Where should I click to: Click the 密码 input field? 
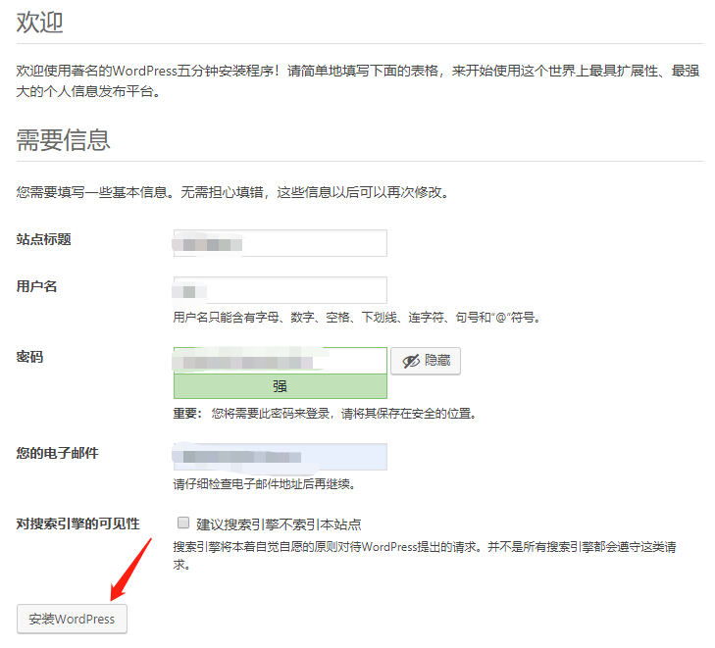(280, 361)
